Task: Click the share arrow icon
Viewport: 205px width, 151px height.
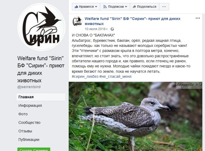Action: pos(134,7)
